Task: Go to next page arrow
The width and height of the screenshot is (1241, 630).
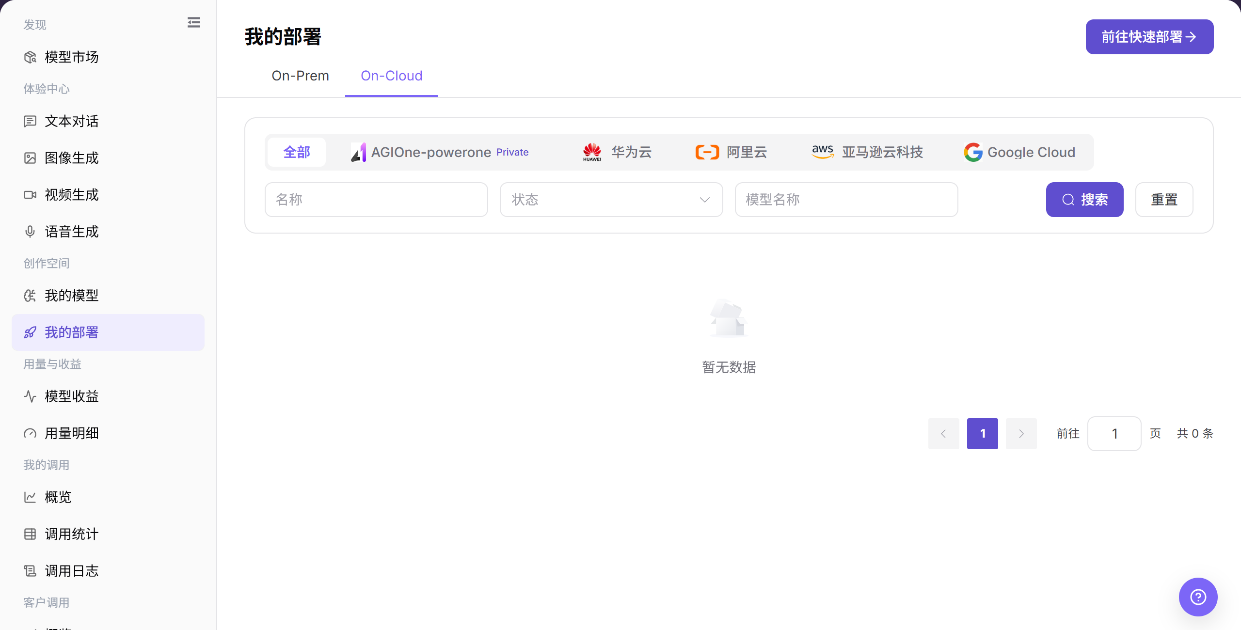Action: [1021, 434]
